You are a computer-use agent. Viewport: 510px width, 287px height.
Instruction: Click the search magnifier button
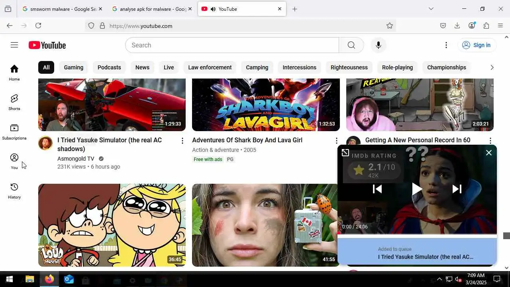click(351, 45)
